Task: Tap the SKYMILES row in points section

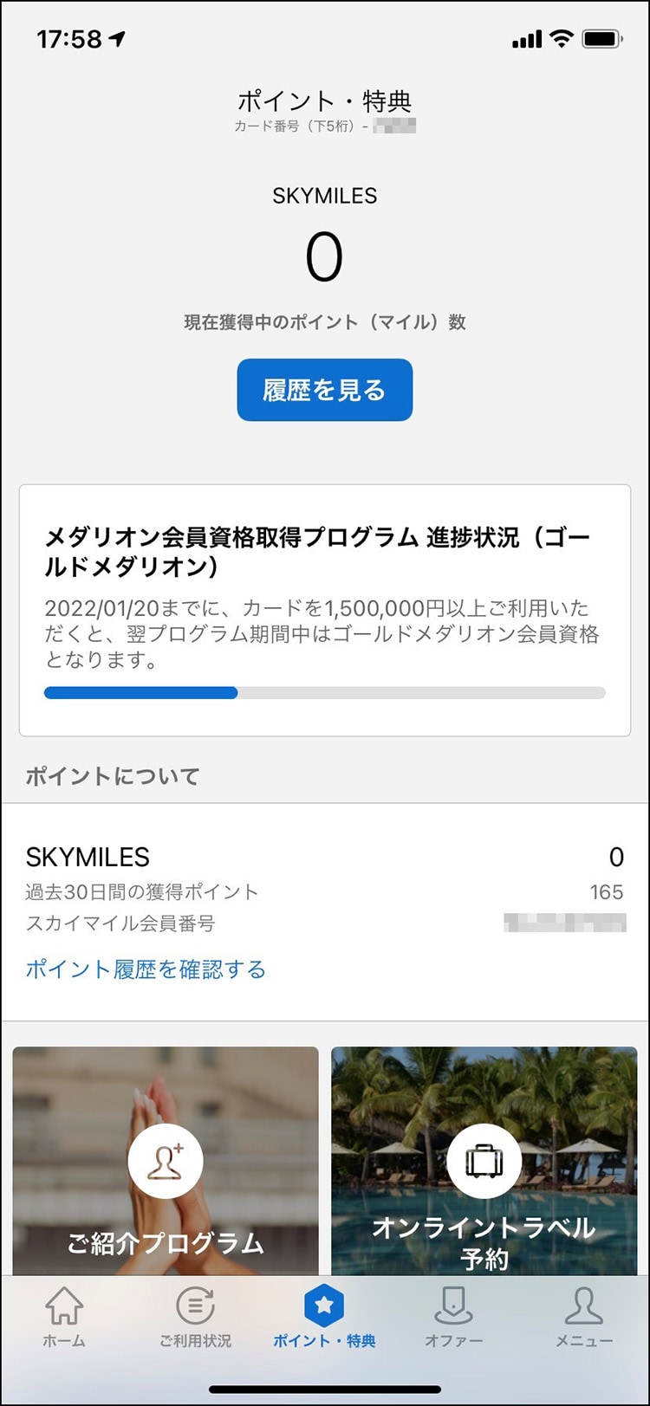Action: point(324,857)
